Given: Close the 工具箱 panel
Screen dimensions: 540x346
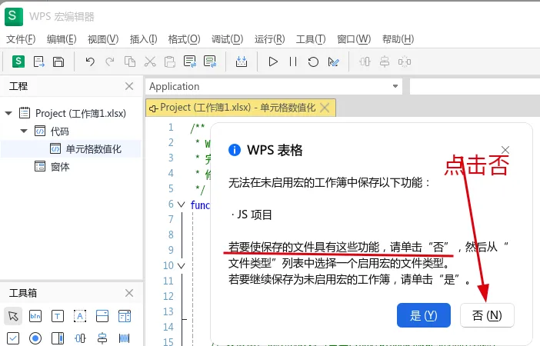Looking at the screenshot, I should (x=129, y=293).
